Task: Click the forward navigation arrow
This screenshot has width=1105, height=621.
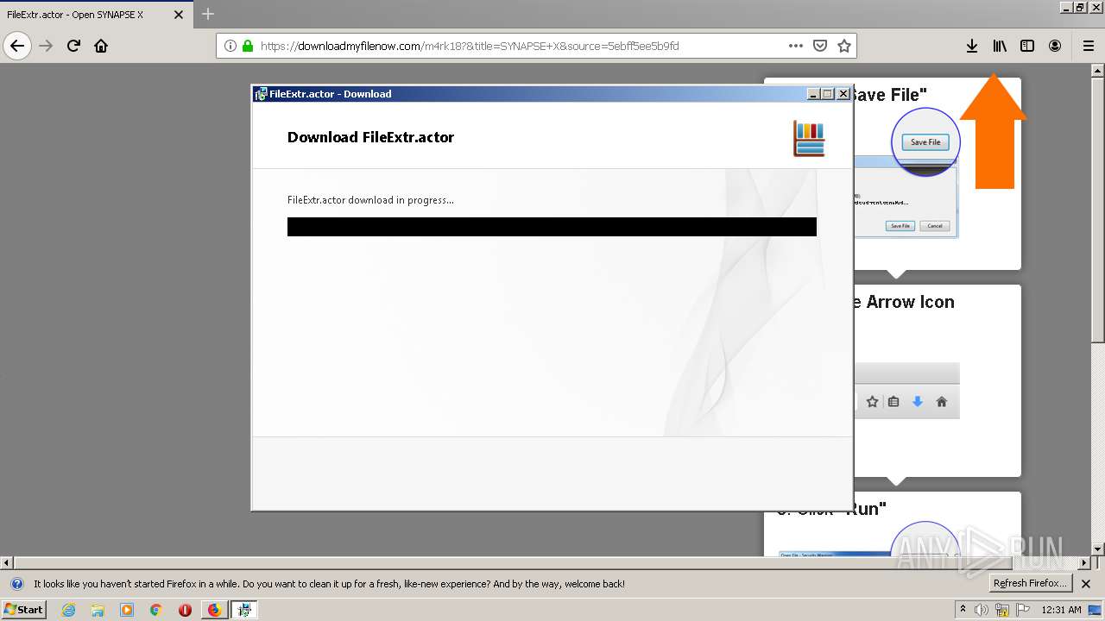Action: pyautogui.click(x=46, y=46)
